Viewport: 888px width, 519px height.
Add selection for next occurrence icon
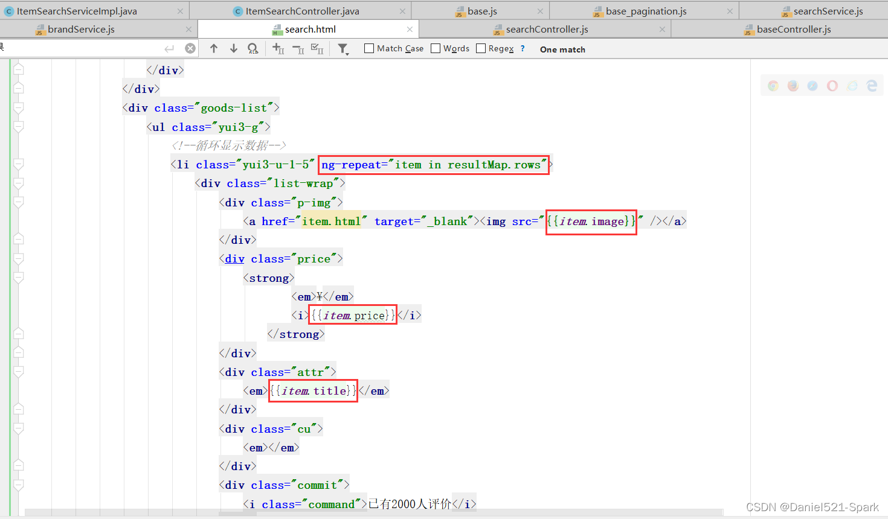click(278, 49)
